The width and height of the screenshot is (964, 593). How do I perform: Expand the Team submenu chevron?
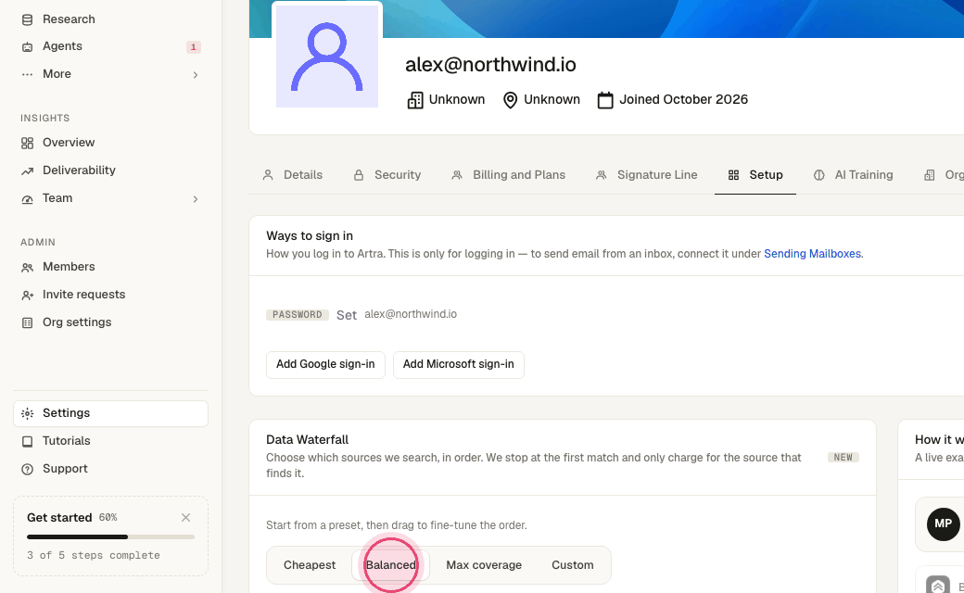[x=196, y=199]
